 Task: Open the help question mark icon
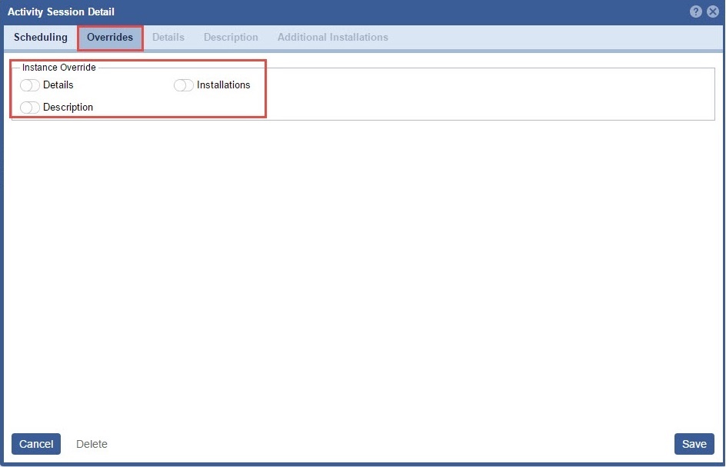coord(696,12)
